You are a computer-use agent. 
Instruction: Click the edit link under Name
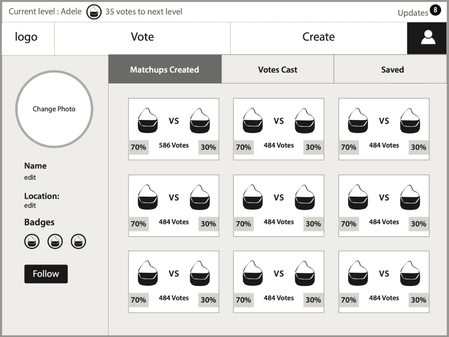[x=30, y=177]
